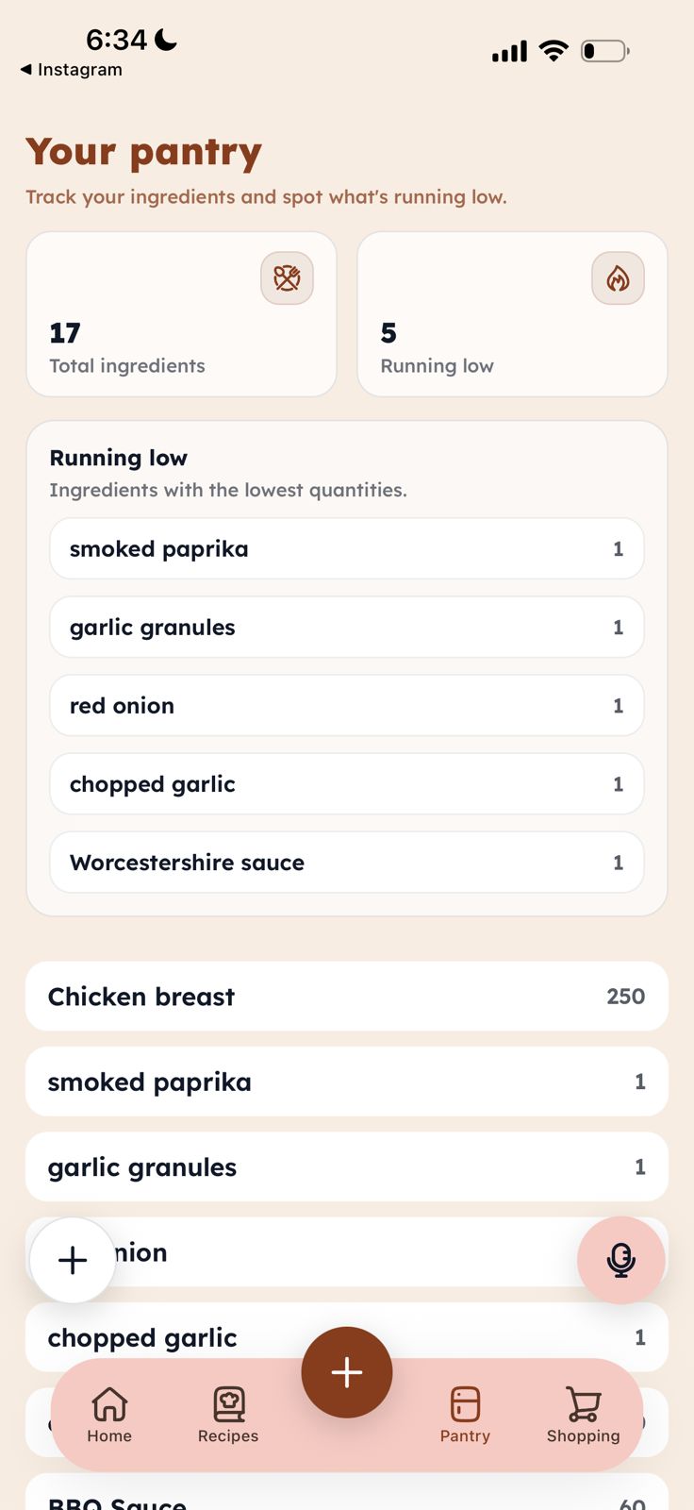Open the Shopping cart tab
Viewport: 694px width, 1510px height.
583,1415
